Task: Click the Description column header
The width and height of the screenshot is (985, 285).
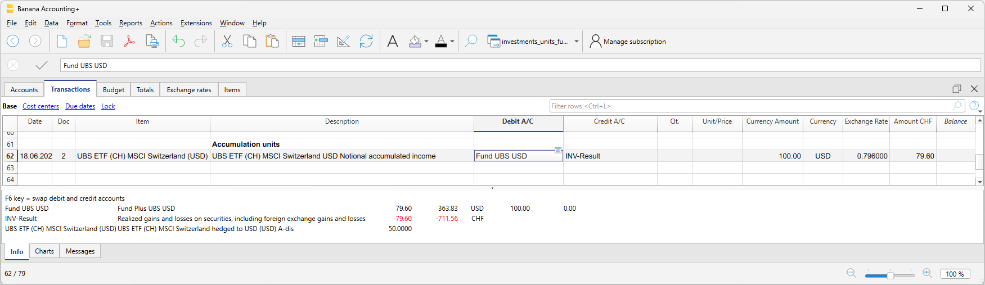Action: click(x=342, y=121)
